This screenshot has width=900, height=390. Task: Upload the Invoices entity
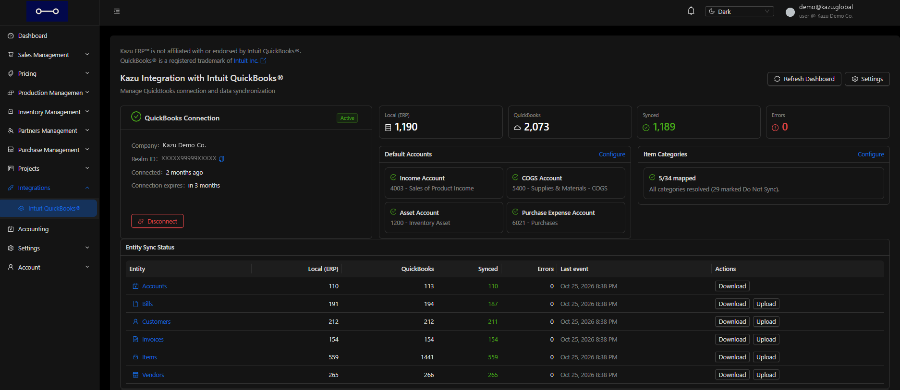pyautogui.click(x=766, y=340)
